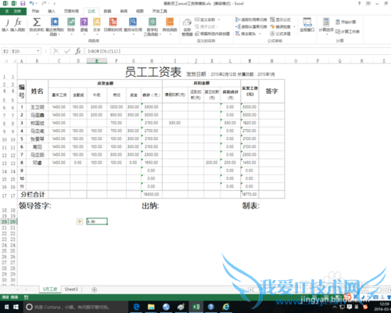Switch to the Review (审阅) tab

click(124, 11)
